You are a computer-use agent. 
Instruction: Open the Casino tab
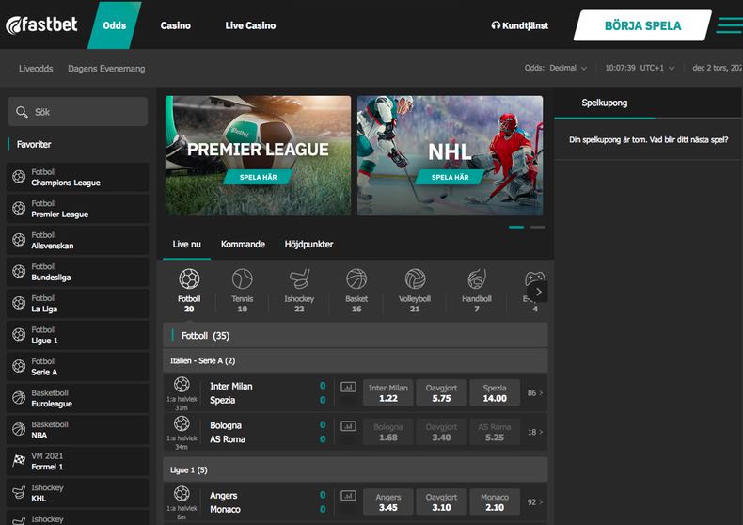(x=175, y=25)
